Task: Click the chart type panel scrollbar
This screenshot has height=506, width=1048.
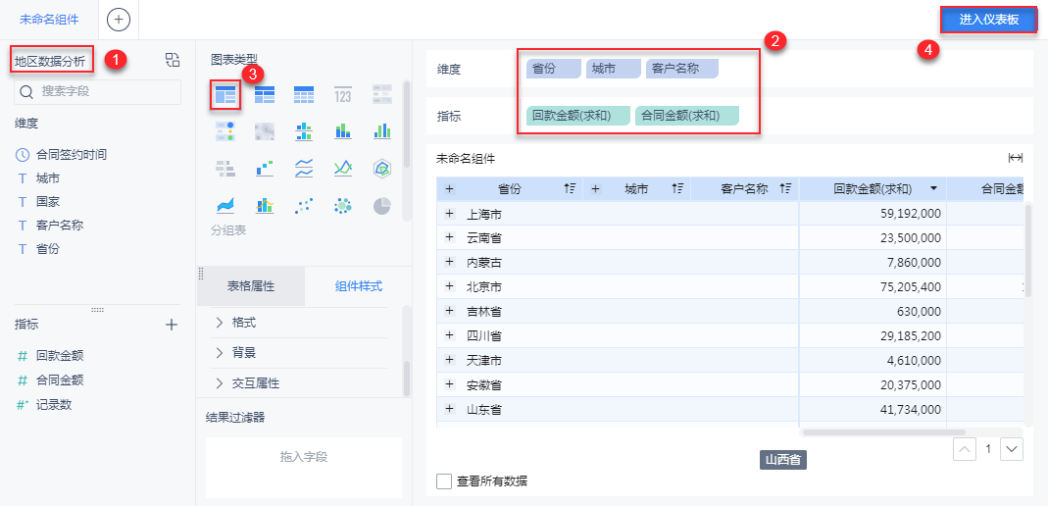Action: click(407, 125)
